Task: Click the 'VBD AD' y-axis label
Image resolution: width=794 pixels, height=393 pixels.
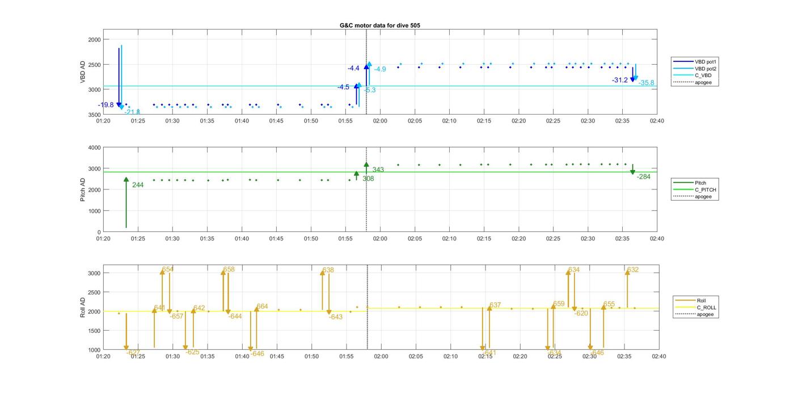Action: click(83, 72)
